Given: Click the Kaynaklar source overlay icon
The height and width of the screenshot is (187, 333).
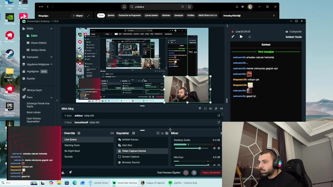Looking at the screenshot, I should click(x=158, y=133).
